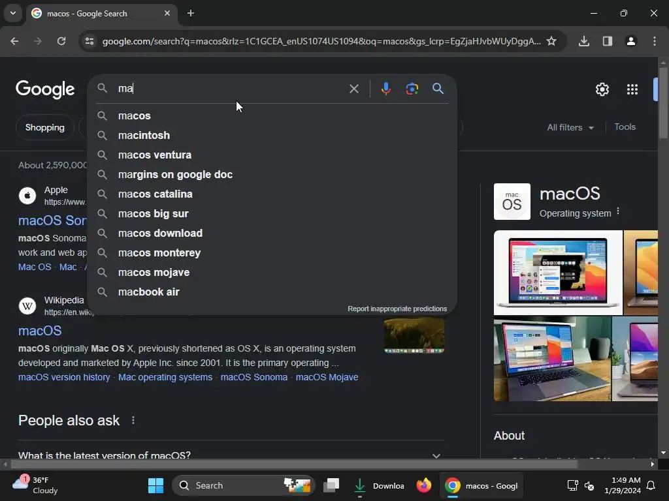
Task: Open notifications bell in system tray
Action: [x=651, y=485]
